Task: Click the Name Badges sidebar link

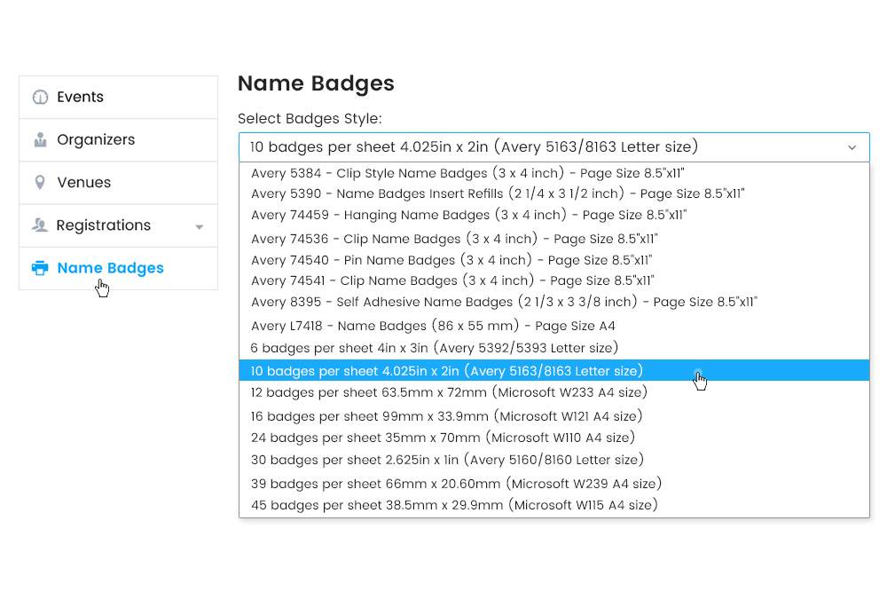Action: tap(110, 267)
